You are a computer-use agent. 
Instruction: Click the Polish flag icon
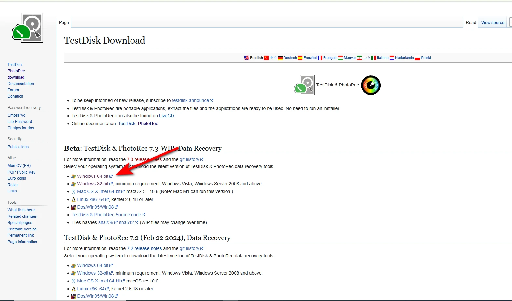[417, 58]
